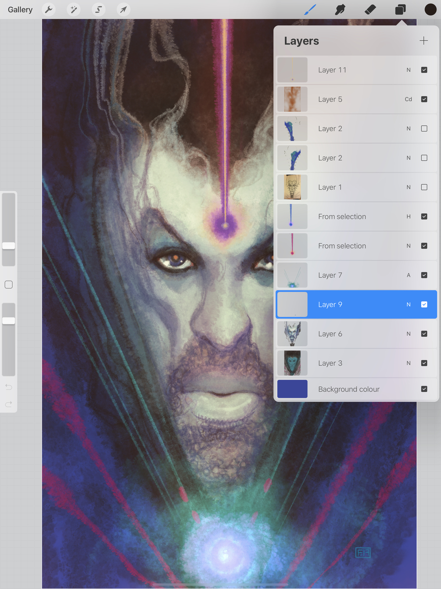Viewport: 441px width, 589px height.
Task: Tap the redo arrow in sidebar
Action: [x=9, y=404]
